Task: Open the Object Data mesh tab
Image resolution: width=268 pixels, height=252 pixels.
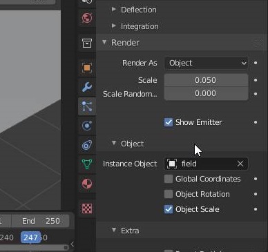Action: pyautogui.click(x=87, y=164)
